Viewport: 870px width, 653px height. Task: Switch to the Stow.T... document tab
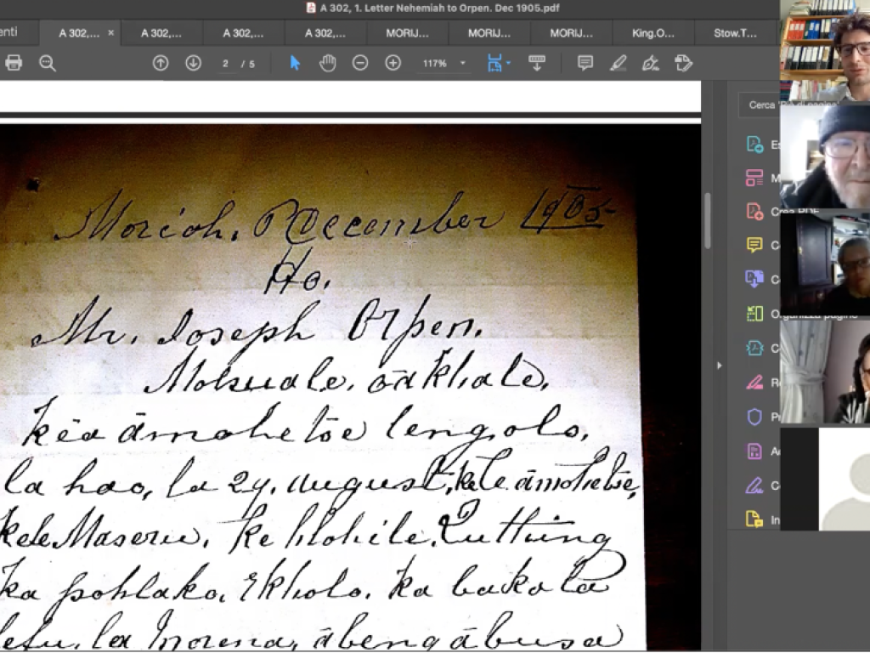click(x=735, y=33)
